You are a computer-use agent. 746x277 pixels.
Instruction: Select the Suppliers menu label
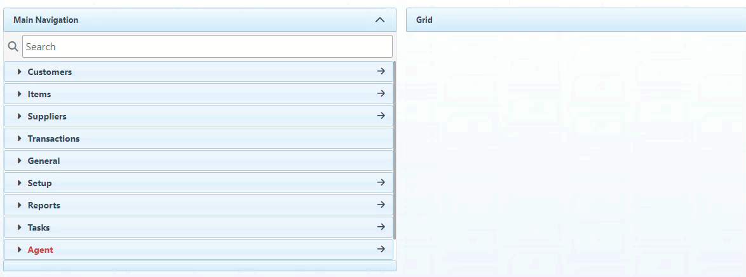(x=47, y=116)
